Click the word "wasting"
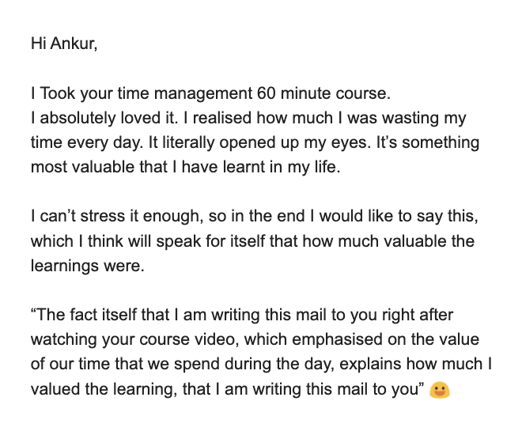 click(413, 119)
